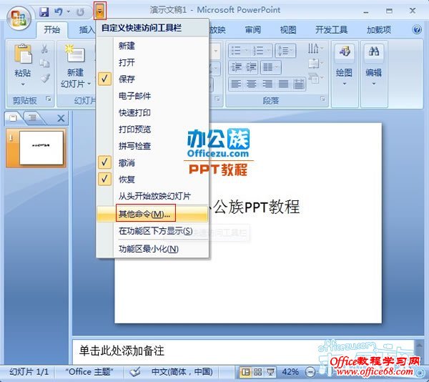Click the Paste clipboard icon
Image resolution: width=429 pixels, height=382 pixels.
23,54
